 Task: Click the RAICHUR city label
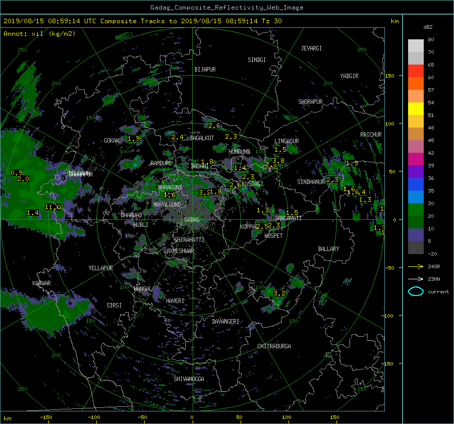(x=371, y=135)
